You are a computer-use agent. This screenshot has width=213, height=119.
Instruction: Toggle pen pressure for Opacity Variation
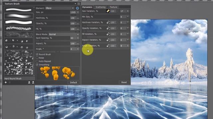tap(108, 28)
